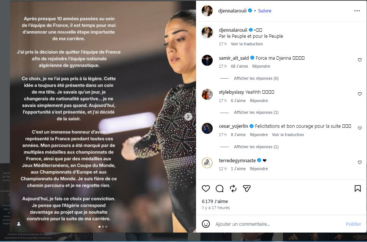Reply to terredegymnaste's comment
Viewport: 367px width, 242px height.
259,169
